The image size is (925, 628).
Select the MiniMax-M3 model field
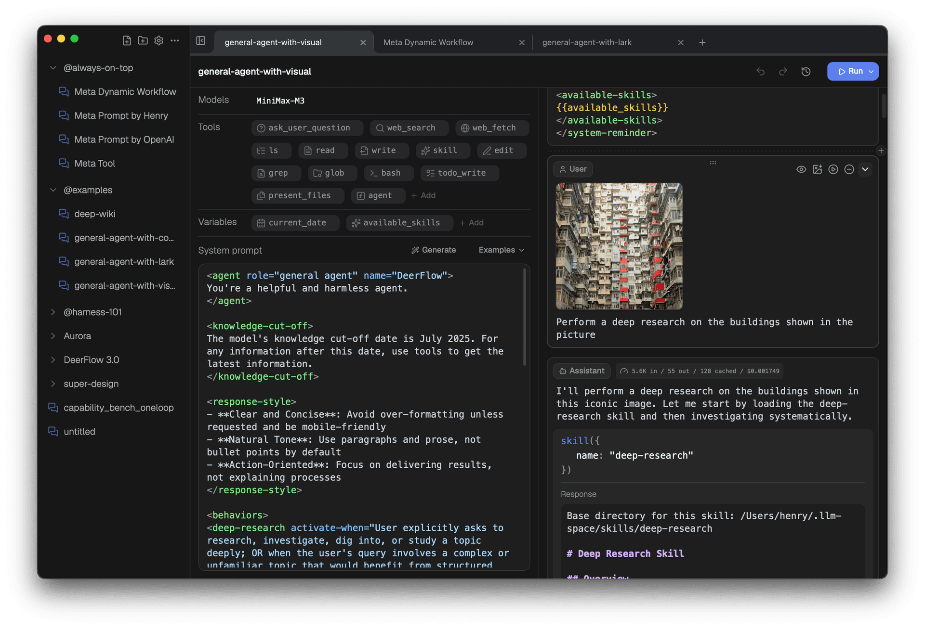tap(280, 101)
